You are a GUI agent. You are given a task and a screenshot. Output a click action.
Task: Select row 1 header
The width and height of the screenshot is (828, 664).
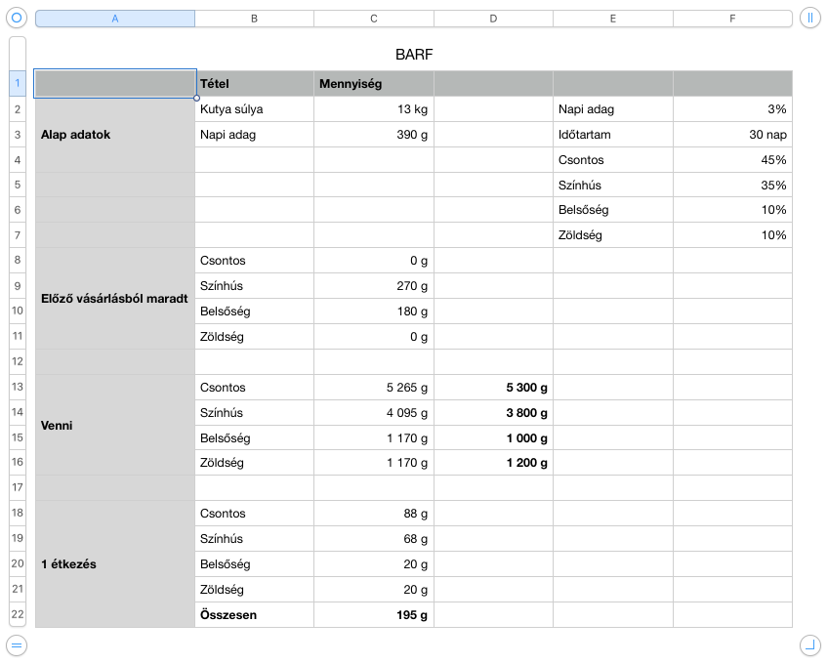[18, 84]
